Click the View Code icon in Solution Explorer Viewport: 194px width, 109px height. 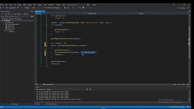coord(22,14)
